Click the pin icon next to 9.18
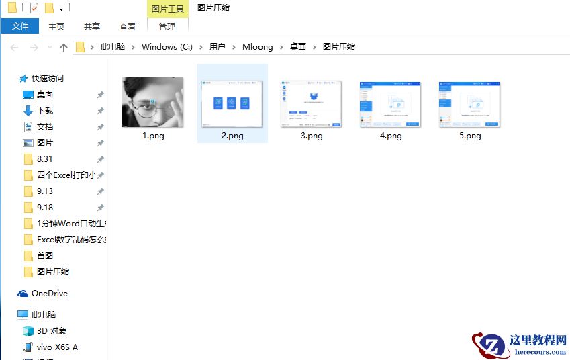Screen dimensions: 570x360 click(x=100, y=208)
